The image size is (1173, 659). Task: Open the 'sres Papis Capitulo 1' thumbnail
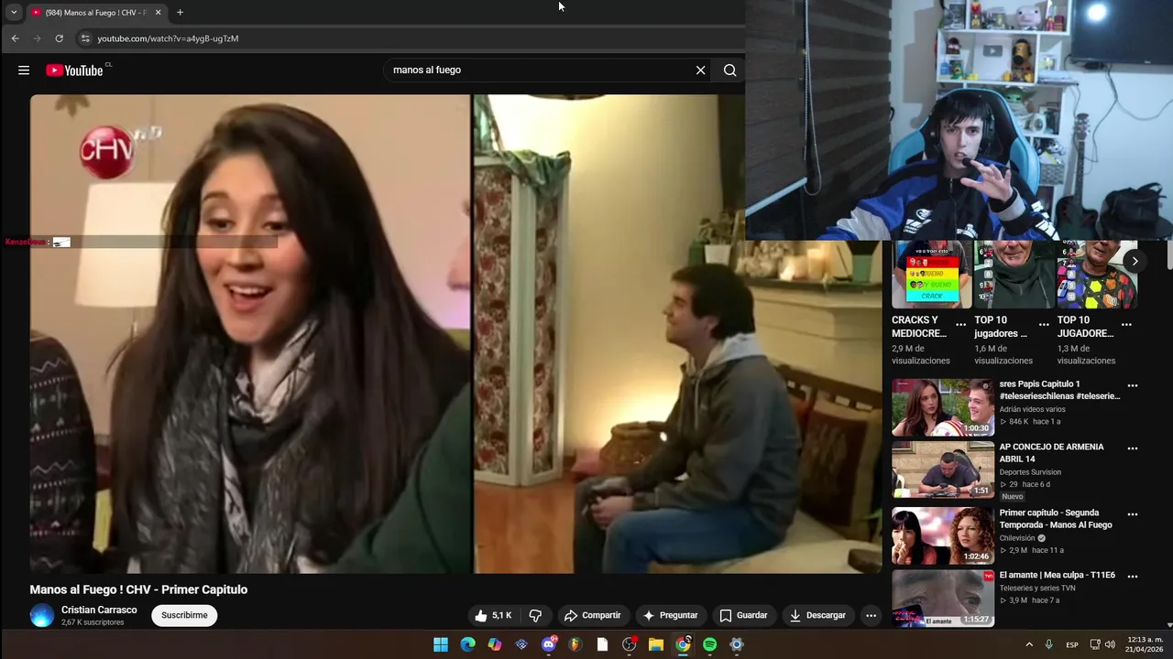(943, 407)
